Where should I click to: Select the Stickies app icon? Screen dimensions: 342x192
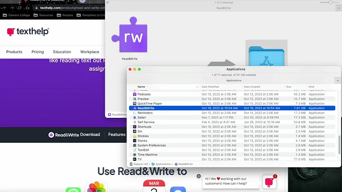coord(134,136)
